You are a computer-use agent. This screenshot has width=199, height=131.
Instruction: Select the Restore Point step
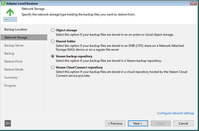13,61
